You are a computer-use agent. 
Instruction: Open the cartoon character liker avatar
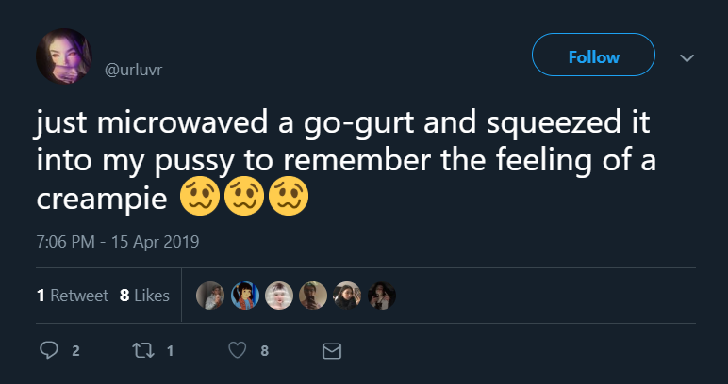(245, 296)
